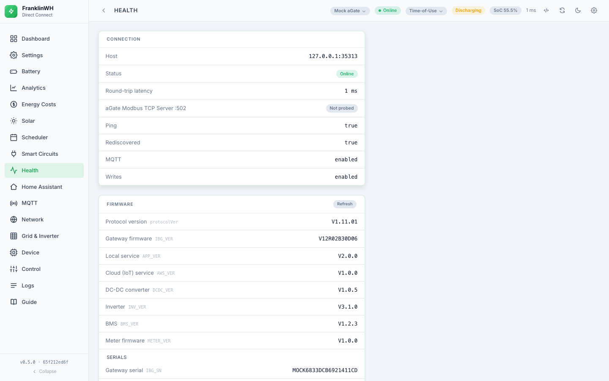Open Energy Costs dollar icon
This screenshot has width=609, height=381.
[x=14, y=105]
